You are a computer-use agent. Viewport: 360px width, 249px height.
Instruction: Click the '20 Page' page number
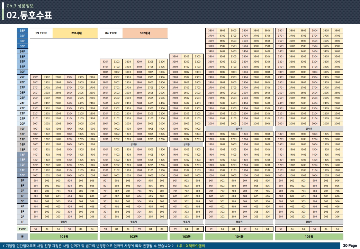point(350,246)
